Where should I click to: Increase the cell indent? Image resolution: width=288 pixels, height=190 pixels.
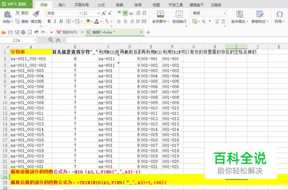coord(144,13)
